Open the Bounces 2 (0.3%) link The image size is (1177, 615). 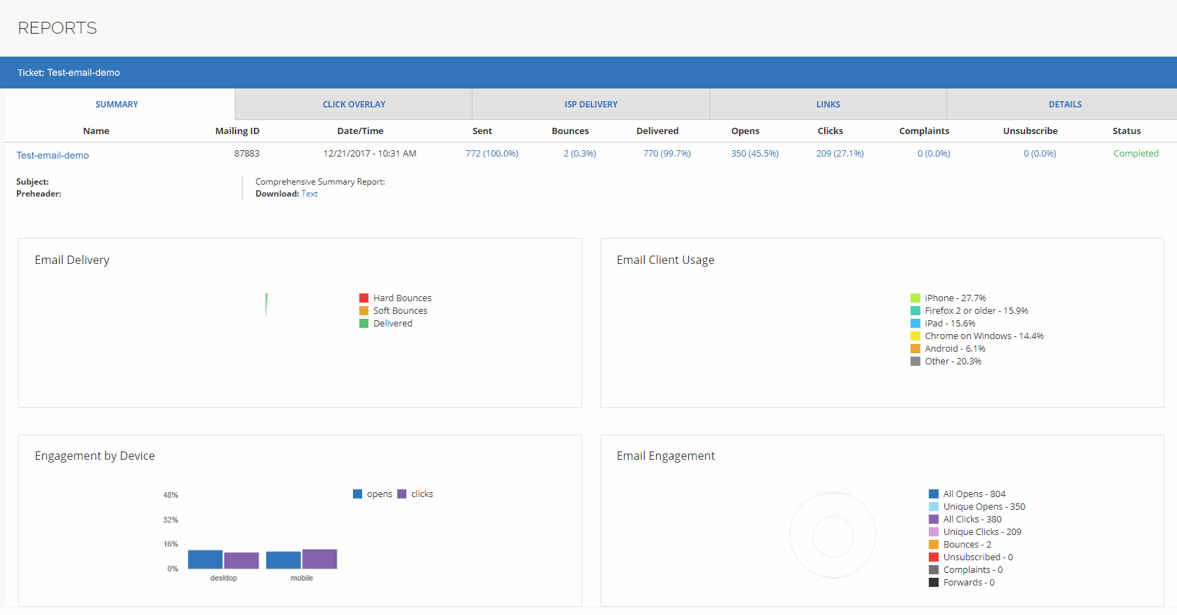pyautogui.click(x=579, y=154)
